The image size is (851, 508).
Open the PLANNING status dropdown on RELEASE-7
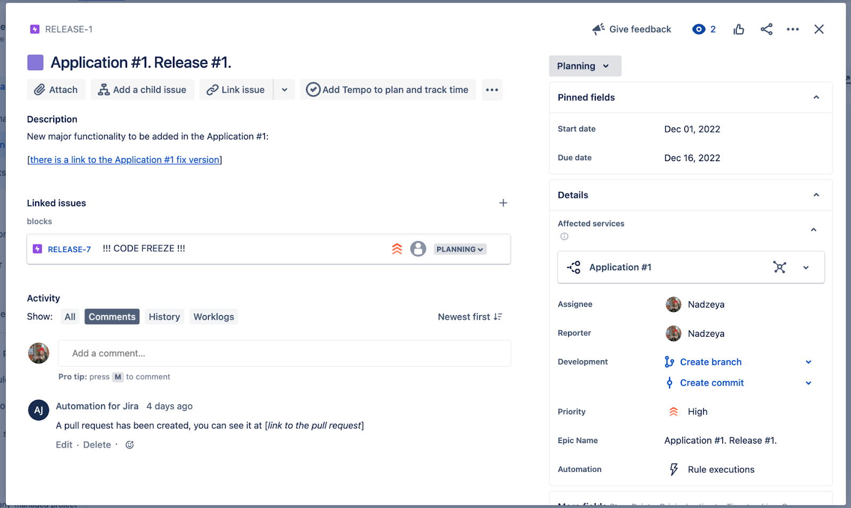pyautogui.click(x=460, y=249)
